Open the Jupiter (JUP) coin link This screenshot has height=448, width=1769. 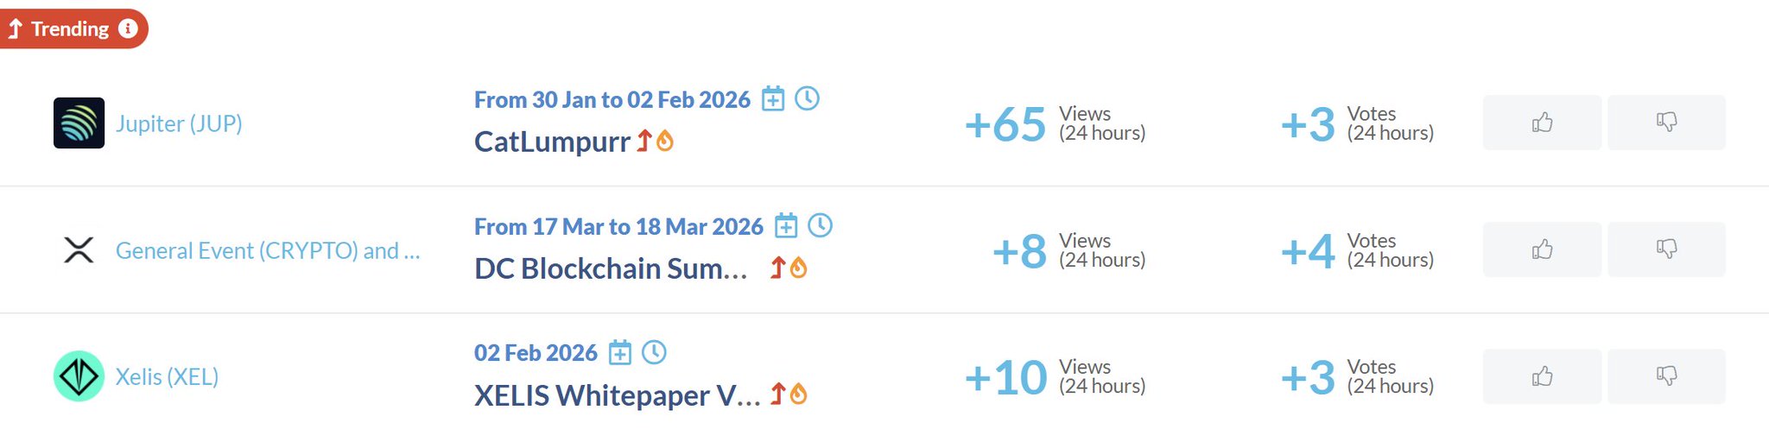pos(179,123)
